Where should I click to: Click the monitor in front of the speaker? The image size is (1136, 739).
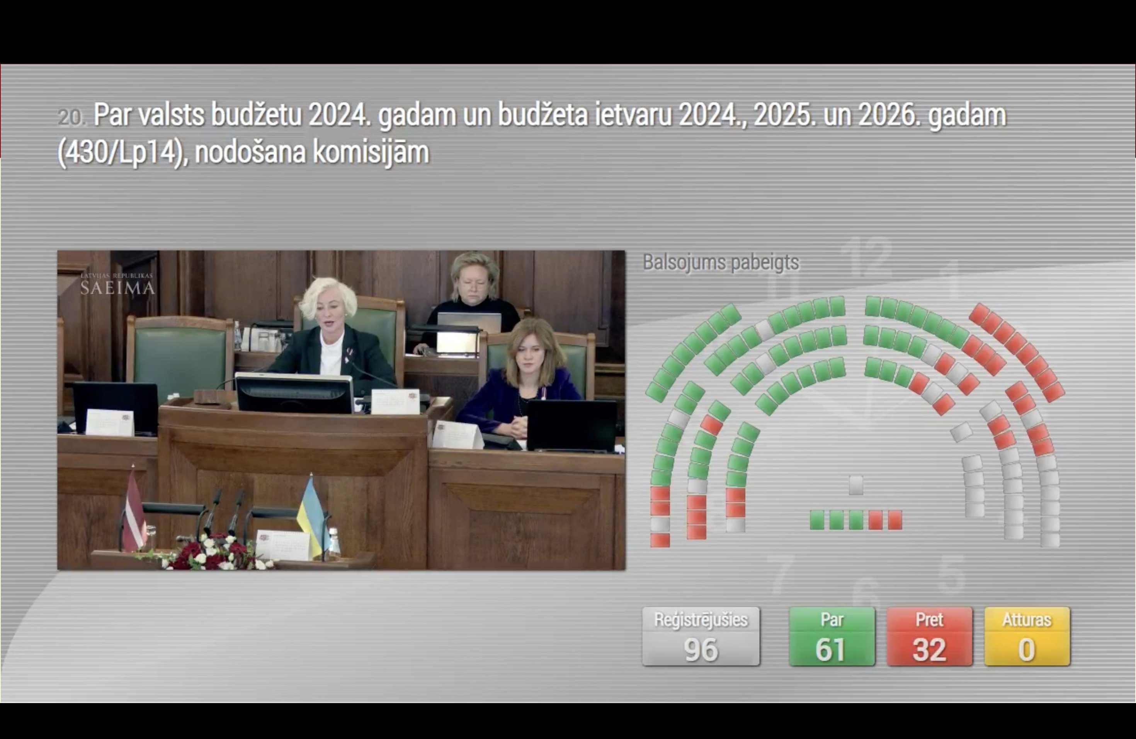click(294, 394)
